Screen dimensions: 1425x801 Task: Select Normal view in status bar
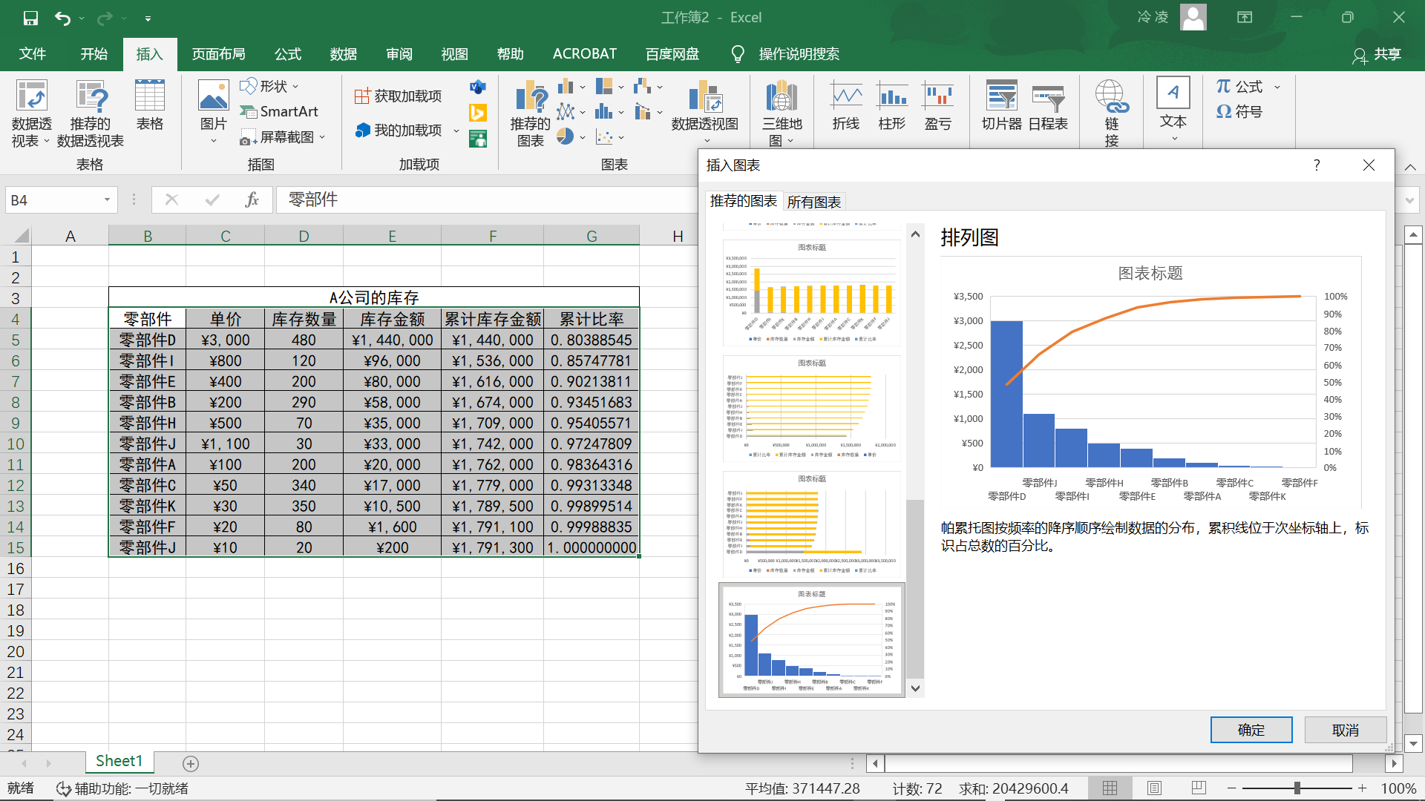click(x=1110, y=788)
